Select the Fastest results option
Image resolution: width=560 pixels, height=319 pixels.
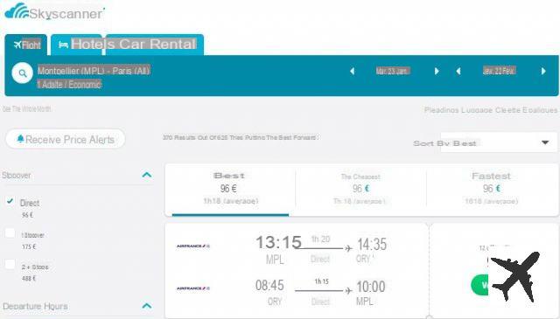[x=492, y=189]
